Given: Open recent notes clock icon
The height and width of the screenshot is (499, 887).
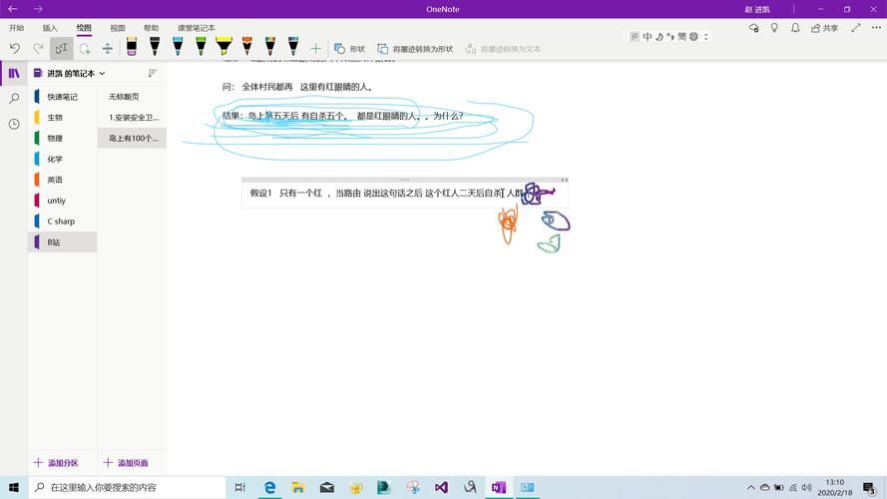Looking at the screenshot, I should pos(14,124).
